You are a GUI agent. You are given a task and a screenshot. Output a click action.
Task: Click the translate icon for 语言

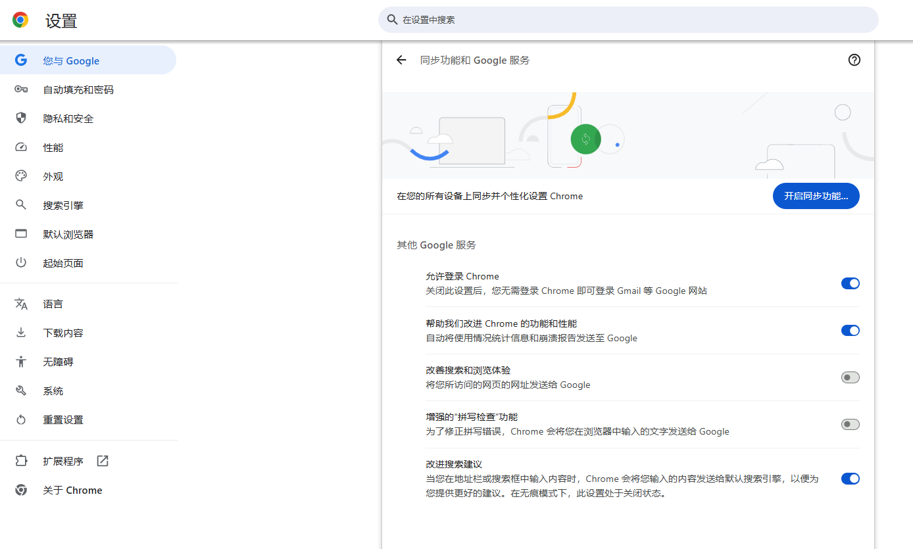[x=21, y=304]
